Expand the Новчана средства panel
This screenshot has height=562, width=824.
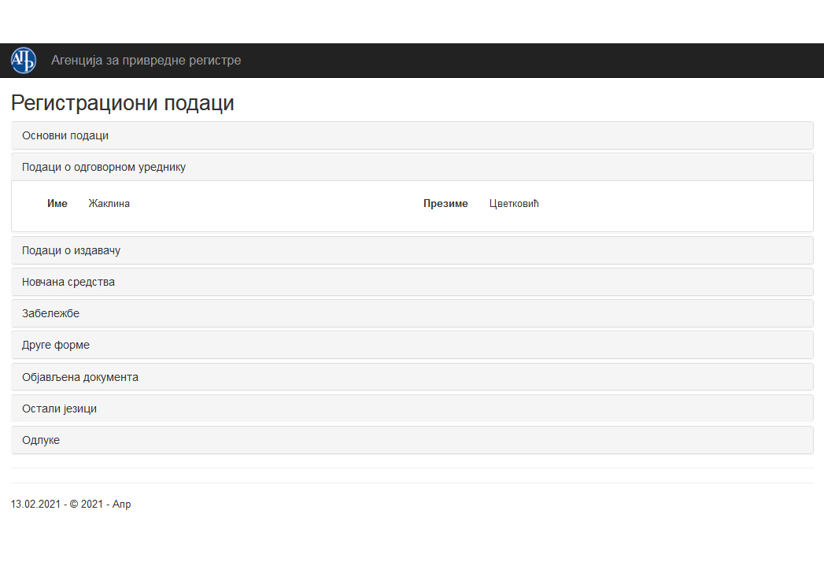point(68,282)
